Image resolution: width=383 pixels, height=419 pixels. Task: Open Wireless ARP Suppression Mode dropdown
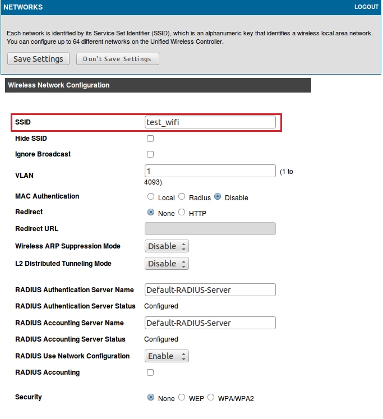pyautogui.click(x=167, y=246)
